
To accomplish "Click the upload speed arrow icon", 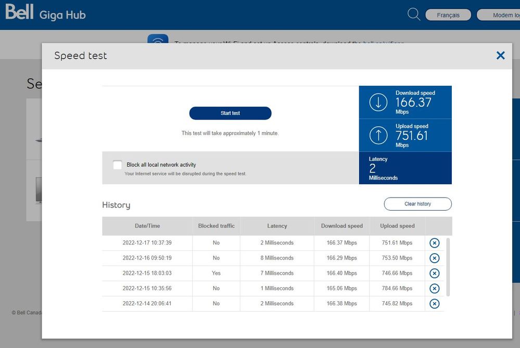I will pyautogui.click(x=378, y=136).
